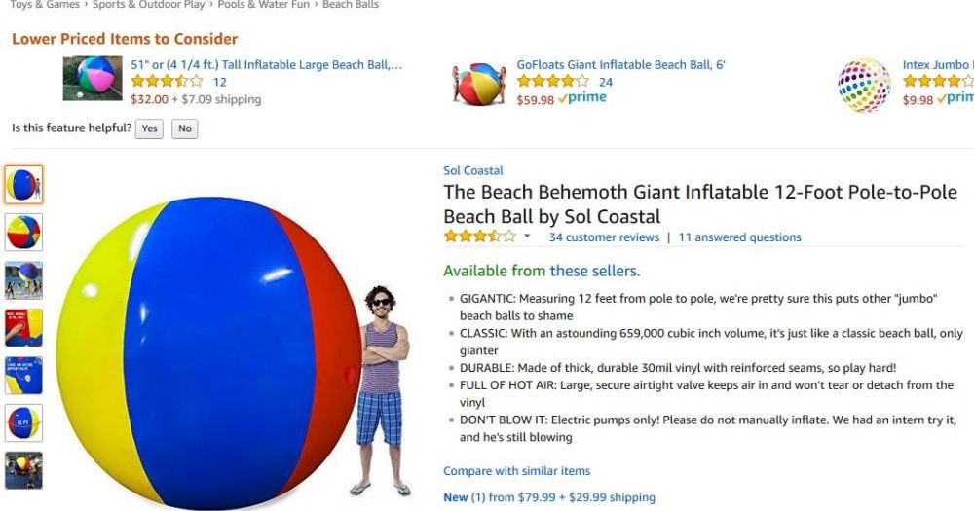The width and height of the screenshot is (974, 511).
Task: Open the bottom gym photo thumbnail
Action: 23,471
